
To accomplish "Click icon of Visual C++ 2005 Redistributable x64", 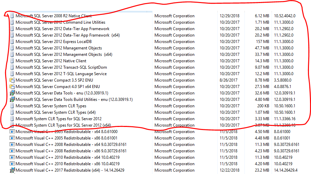I will 12,131.
